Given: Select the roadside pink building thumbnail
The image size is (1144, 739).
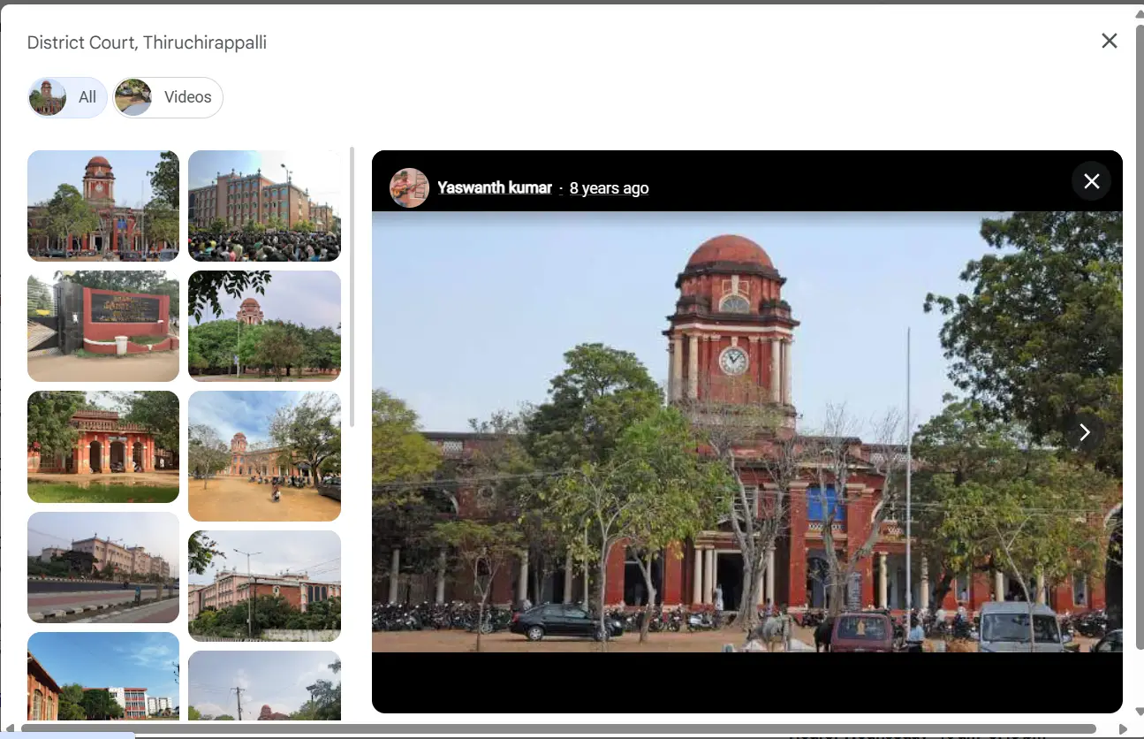Looking at the screenshot, I should click(x=103, y=568).
